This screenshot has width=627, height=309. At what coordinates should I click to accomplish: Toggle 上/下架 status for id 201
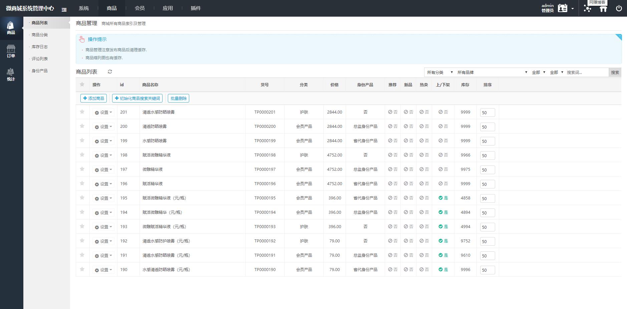tap(443, 112)
